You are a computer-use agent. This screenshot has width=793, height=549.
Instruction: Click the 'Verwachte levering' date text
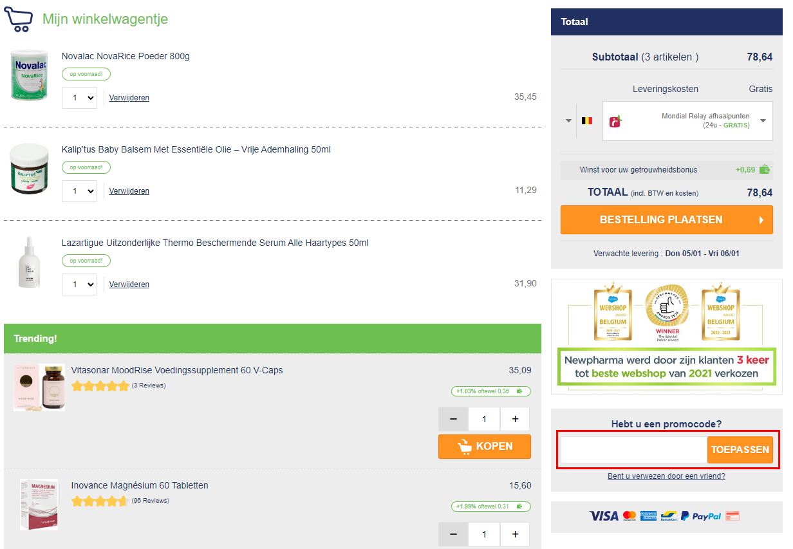[666, 254]
